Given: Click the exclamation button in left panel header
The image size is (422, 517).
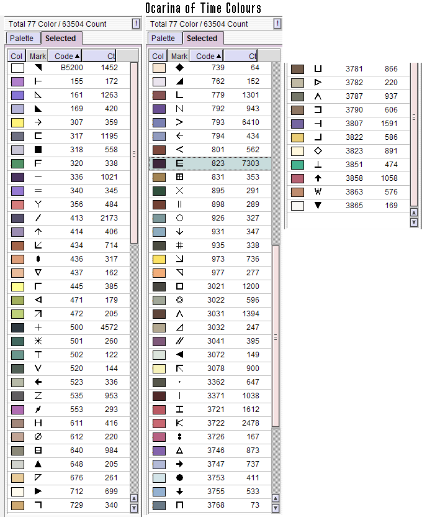Looking at the screenshot, I should click(x=136, y=24).
